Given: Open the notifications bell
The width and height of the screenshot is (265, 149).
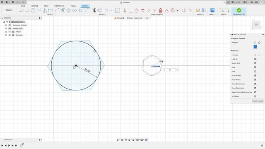Looking at the screenshot, I should coord(252,2).
